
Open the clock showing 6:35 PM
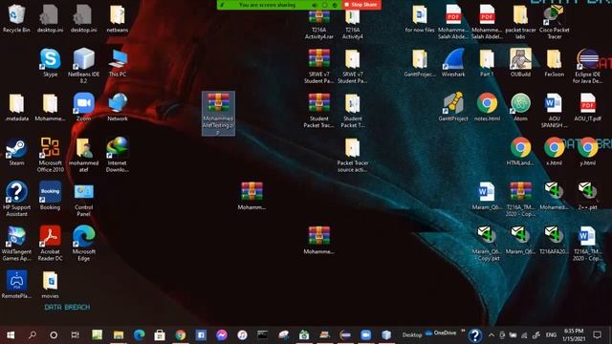[x=574, y=334]
